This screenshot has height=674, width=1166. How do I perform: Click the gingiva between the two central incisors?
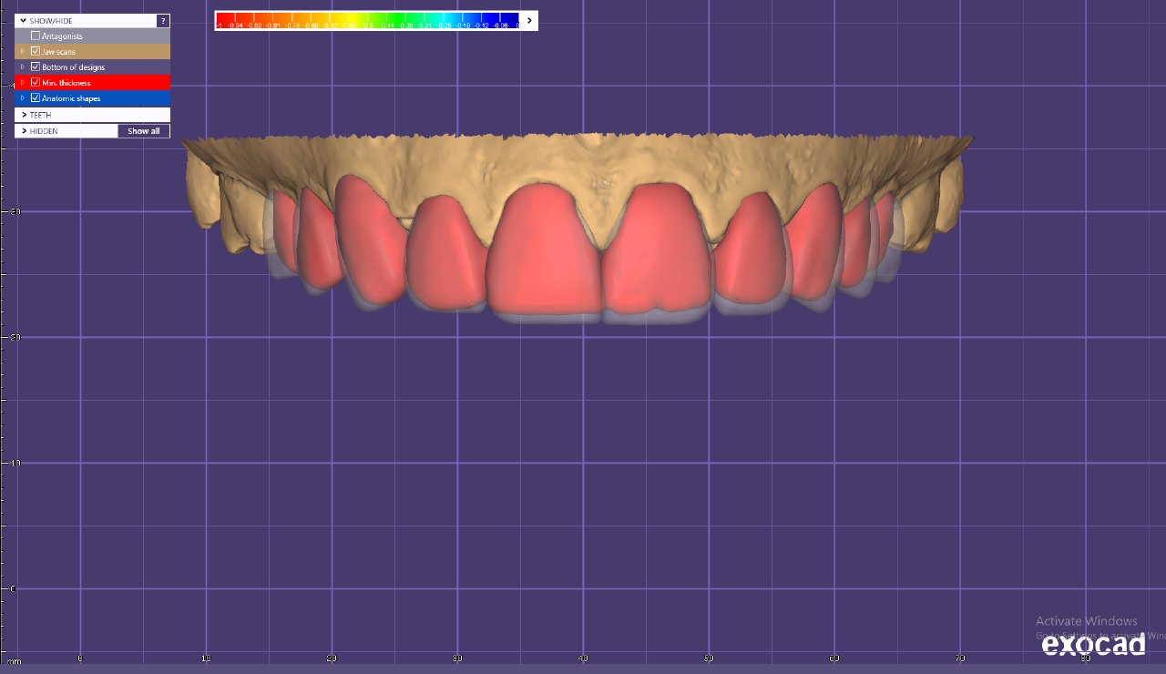[599, 205]
